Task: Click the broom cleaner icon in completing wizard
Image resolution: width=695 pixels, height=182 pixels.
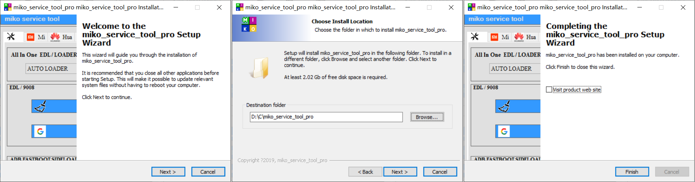Action: (504, 106)
